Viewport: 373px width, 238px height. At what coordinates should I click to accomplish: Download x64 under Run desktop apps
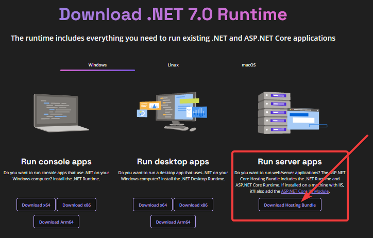tap(152, 205)
